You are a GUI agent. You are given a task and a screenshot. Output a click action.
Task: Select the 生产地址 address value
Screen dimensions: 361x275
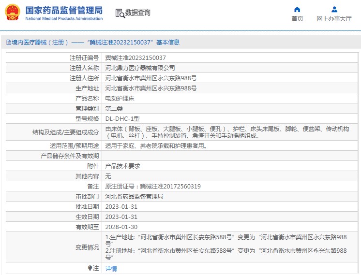click(151, 88)
